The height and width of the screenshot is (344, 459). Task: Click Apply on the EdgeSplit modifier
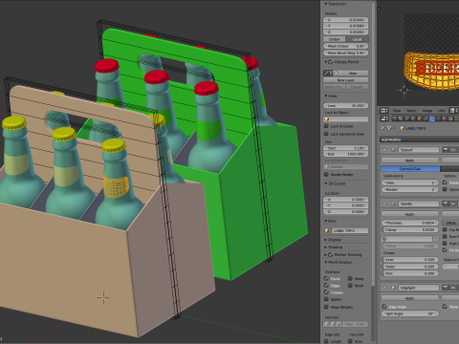[410, 298]
